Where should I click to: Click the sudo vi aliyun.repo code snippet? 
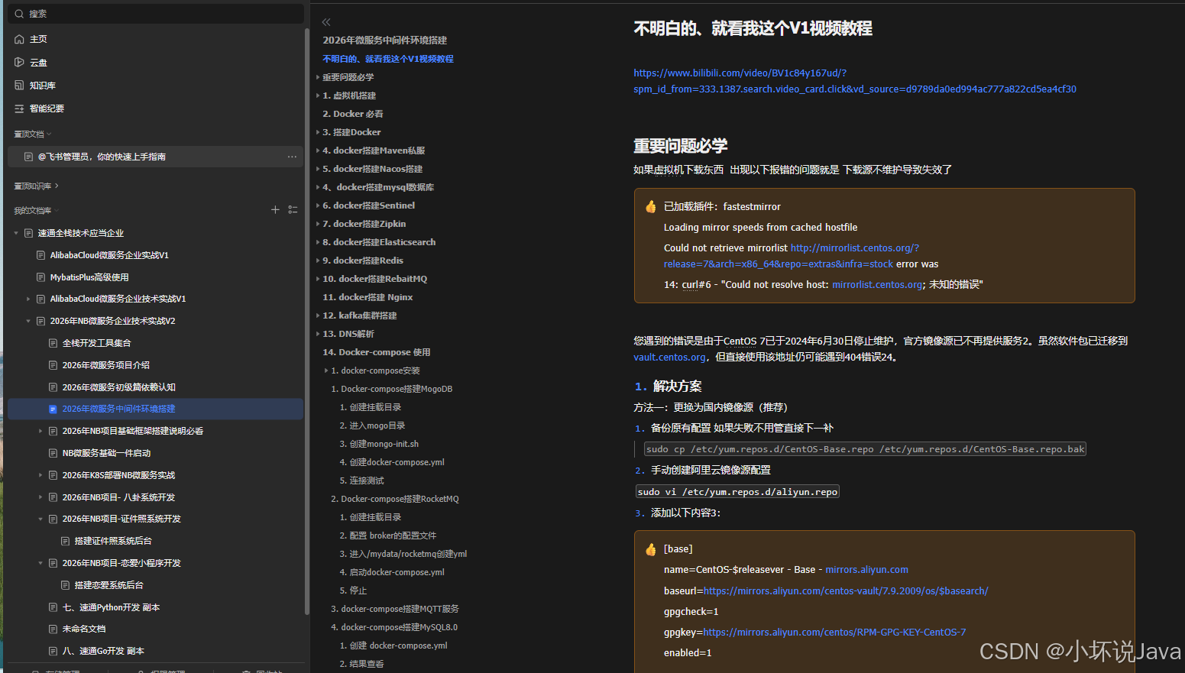(737, 492)
